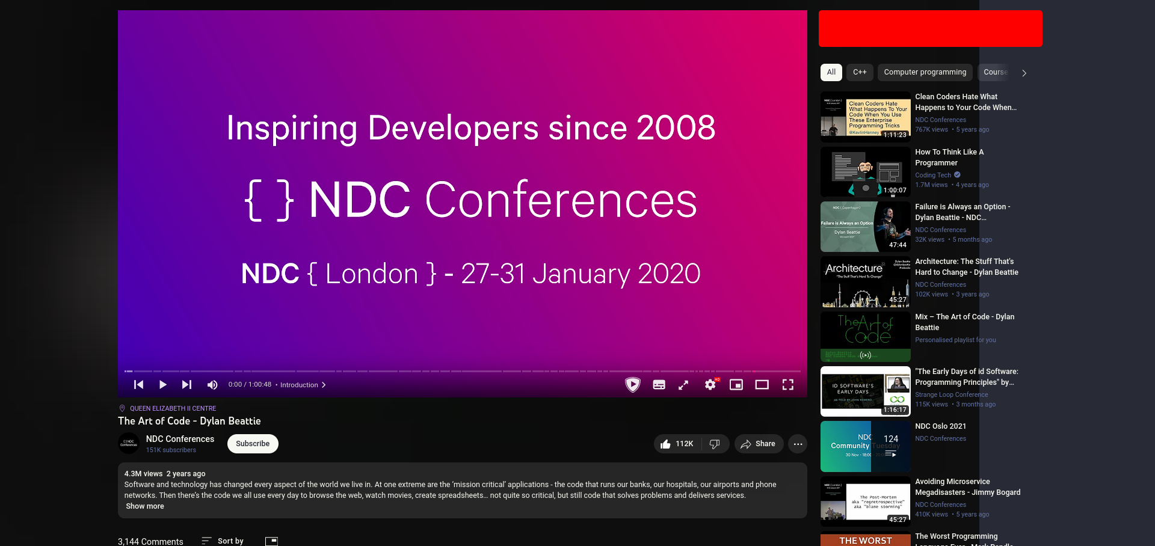Open Avoiding Microservice Megadisasters video
Viewport: 1155px width, 546px height.
pos(968,487)
